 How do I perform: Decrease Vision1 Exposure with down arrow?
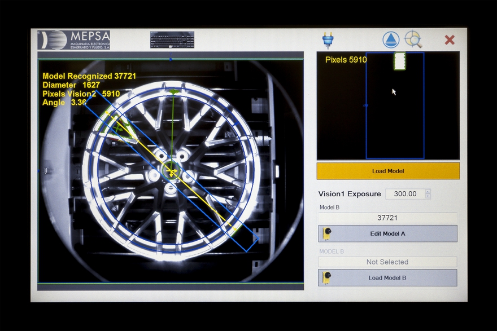(428, 196)
